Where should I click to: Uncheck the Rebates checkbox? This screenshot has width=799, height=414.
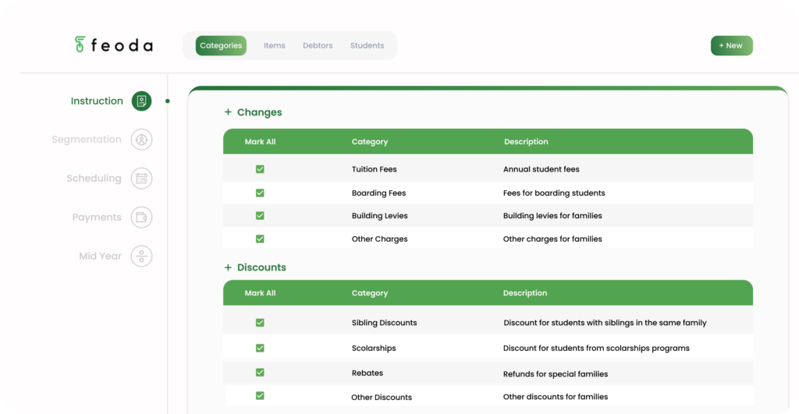pos(260,373)
